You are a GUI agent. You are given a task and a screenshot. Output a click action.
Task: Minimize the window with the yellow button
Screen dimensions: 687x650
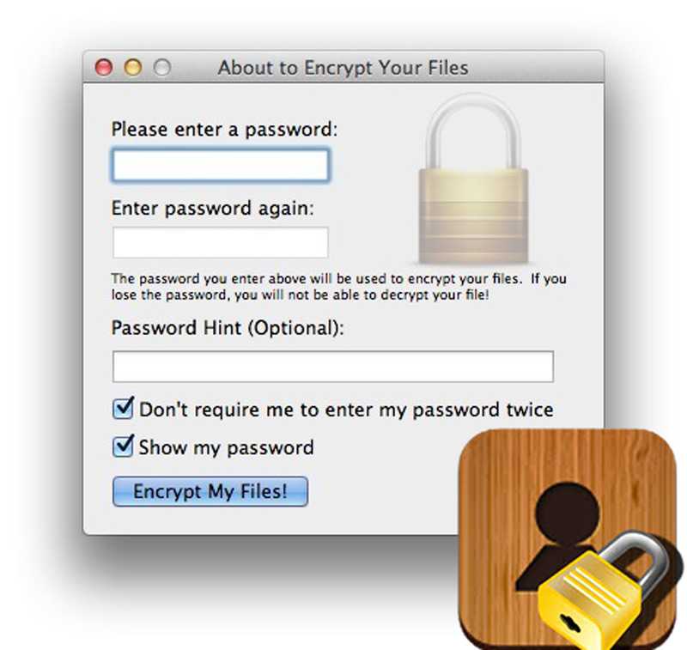(x=133, y=68)
